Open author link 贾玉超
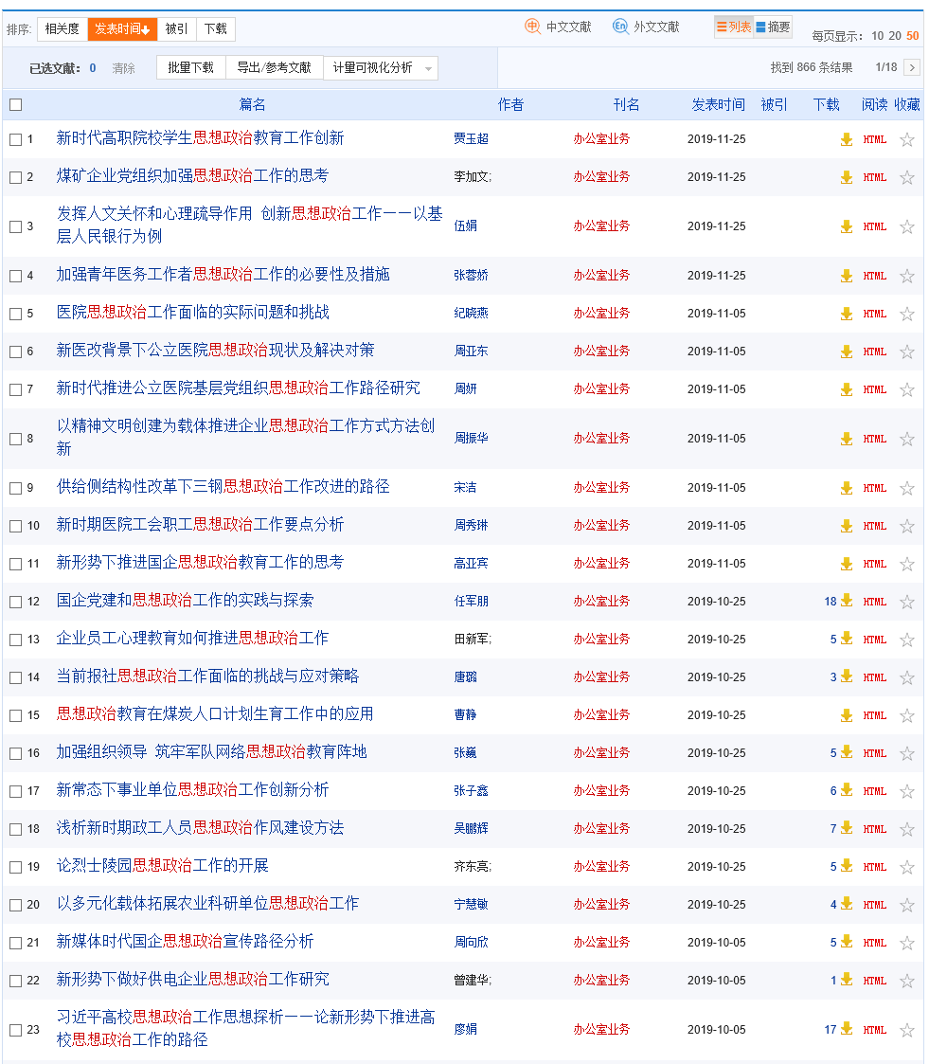The image size is (929, 1064). click(x=471, y=139)
